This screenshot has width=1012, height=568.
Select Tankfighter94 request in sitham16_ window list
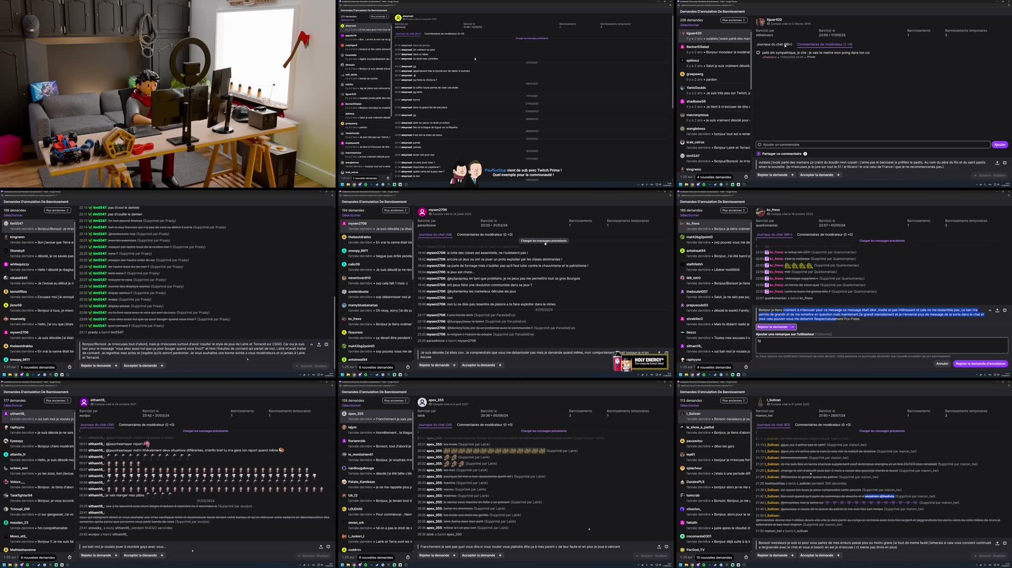[x=38, y=498]
